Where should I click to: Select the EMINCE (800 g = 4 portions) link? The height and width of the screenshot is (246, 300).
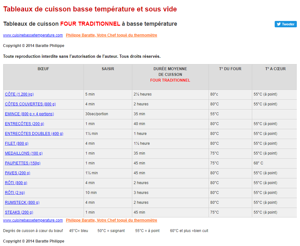(x=29, y=114)
